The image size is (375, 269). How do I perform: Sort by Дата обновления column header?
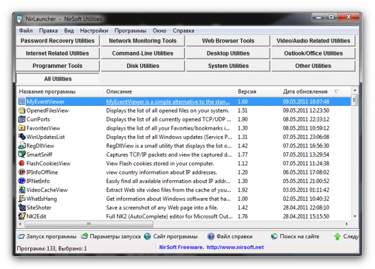[x=315, y=91]
